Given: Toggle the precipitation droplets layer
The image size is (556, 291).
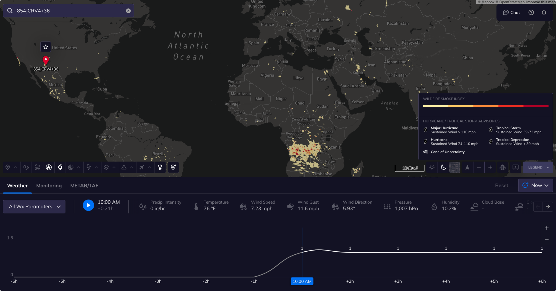Looking at the screenshot, I should pos(26,167).
